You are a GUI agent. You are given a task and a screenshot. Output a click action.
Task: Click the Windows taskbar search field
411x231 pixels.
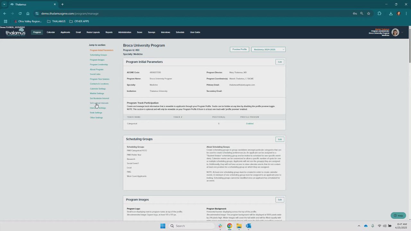tap(192, 226)
